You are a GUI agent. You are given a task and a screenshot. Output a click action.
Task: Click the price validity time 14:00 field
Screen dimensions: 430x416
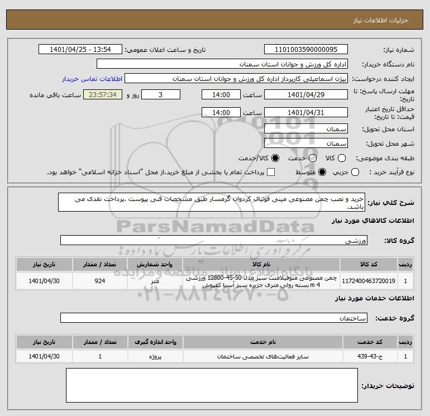pos(221,112)
